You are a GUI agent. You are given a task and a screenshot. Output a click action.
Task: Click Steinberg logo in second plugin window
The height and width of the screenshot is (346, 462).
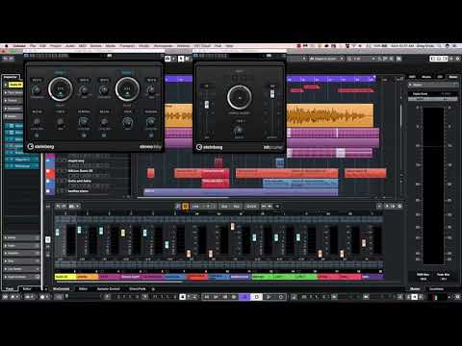click(209, 147)
